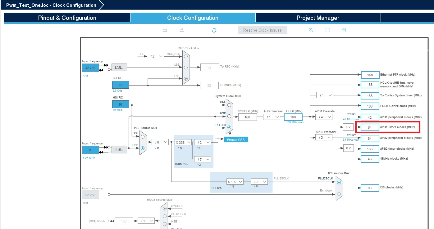
Task: Click the APB2 timer clocks 168 field
Action: point(370,149)
